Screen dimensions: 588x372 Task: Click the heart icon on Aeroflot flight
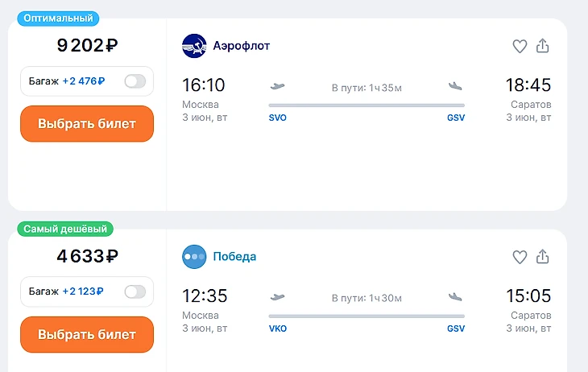tap(520, 47)
